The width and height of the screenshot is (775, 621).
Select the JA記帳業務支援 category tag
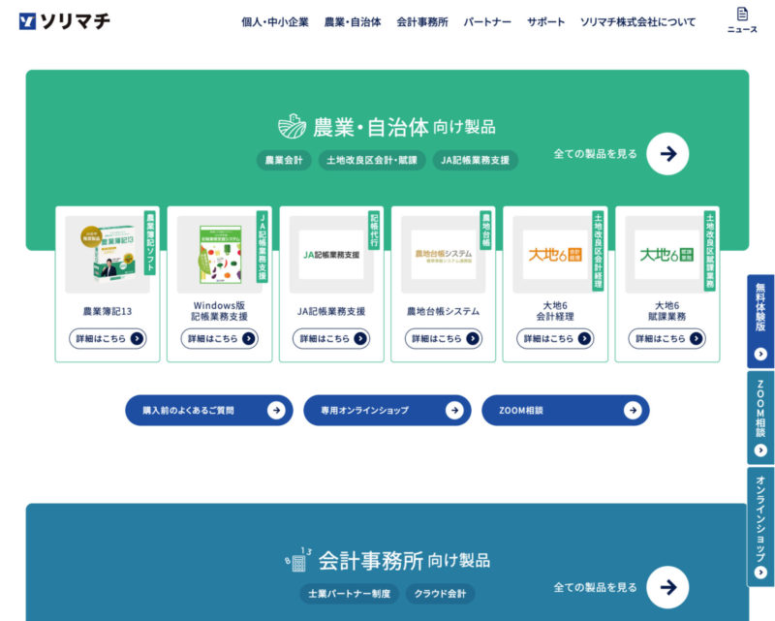[x=475, y=160]
